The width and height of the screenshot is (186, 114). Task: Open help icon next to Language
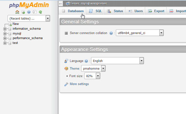click(86, 61)
